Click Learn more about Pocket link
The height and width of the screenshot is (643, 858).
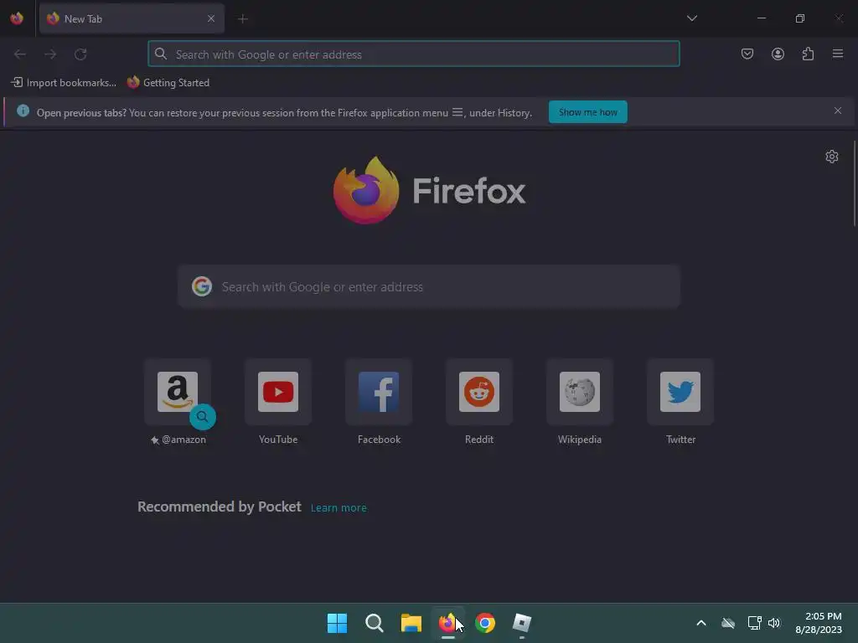pyautogui.click(x=339, y=508)
